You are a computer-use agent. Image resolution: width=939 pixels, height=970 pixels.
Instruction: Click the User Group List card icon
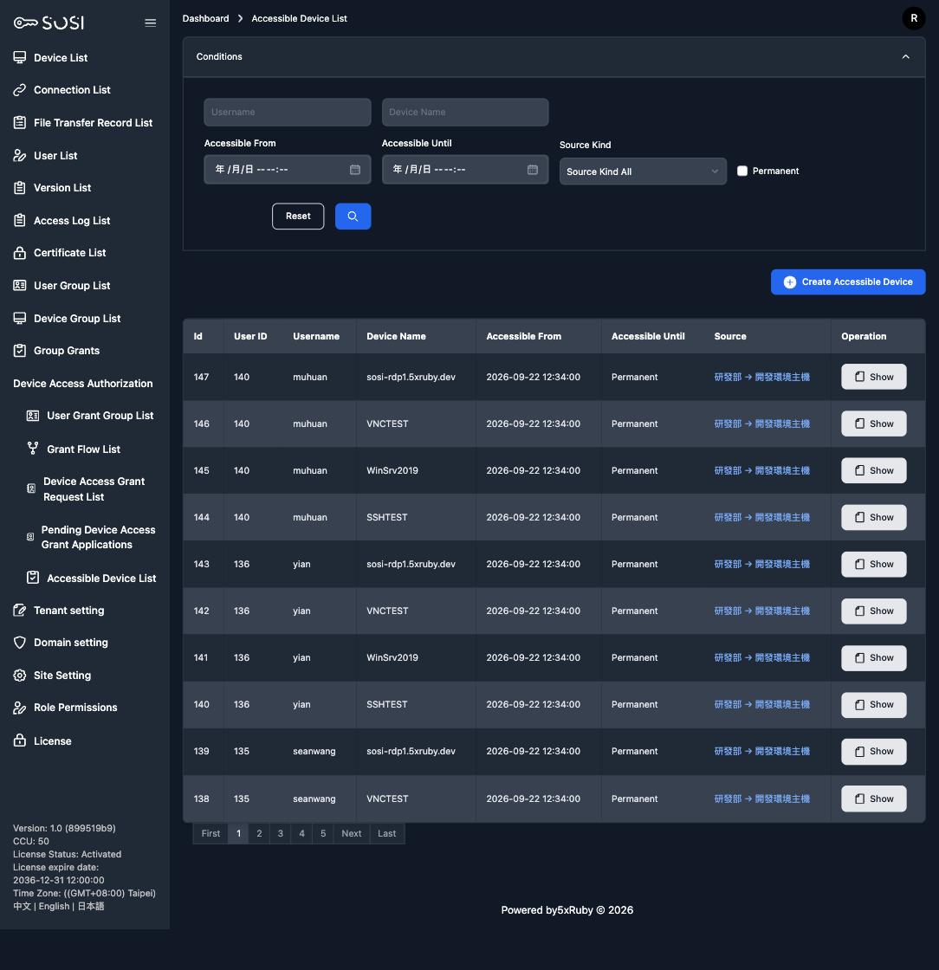click(x=20, y=285)
